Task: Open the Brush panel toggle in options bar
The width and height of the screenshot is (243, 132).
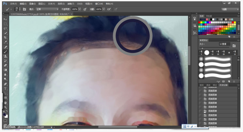Action: 24,9
